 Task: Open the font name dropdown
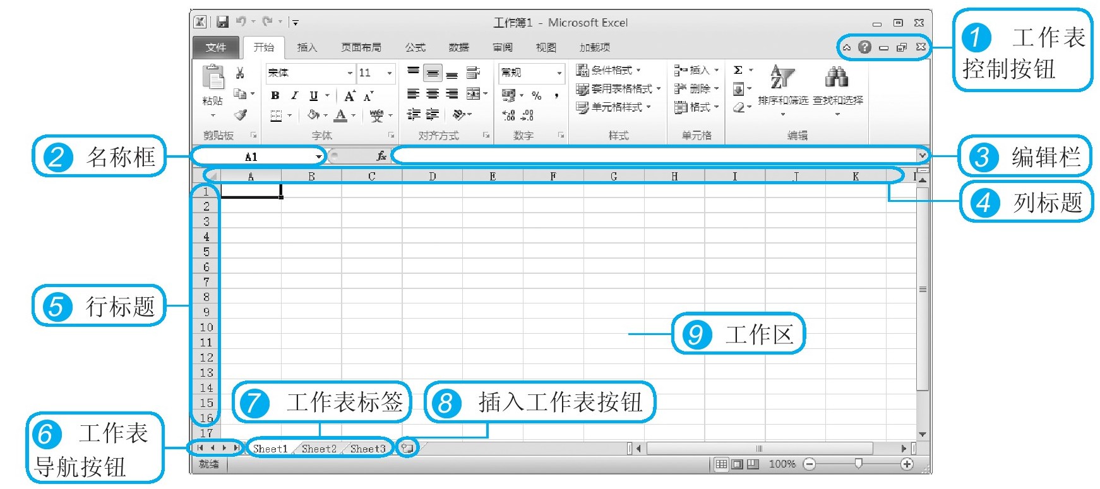coord(350,73)
